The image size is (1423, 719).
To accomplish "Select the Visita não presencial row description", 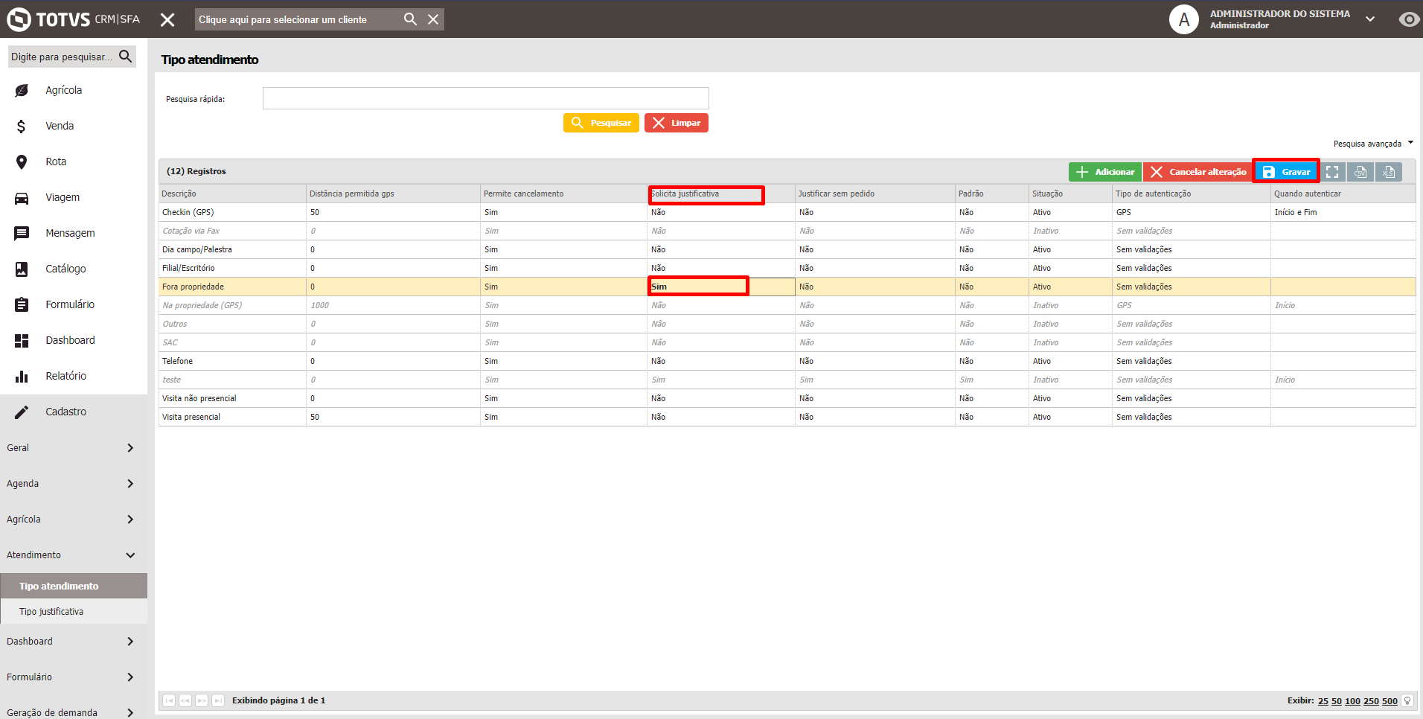I will coord(199,398).
